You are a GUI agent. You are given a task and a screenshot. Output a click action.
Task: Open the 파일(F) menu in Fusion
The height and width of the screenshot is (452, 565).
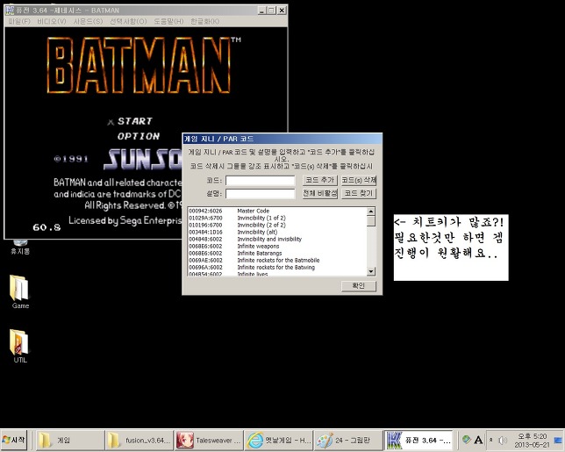pyautogui.click(x=19, y=21)
